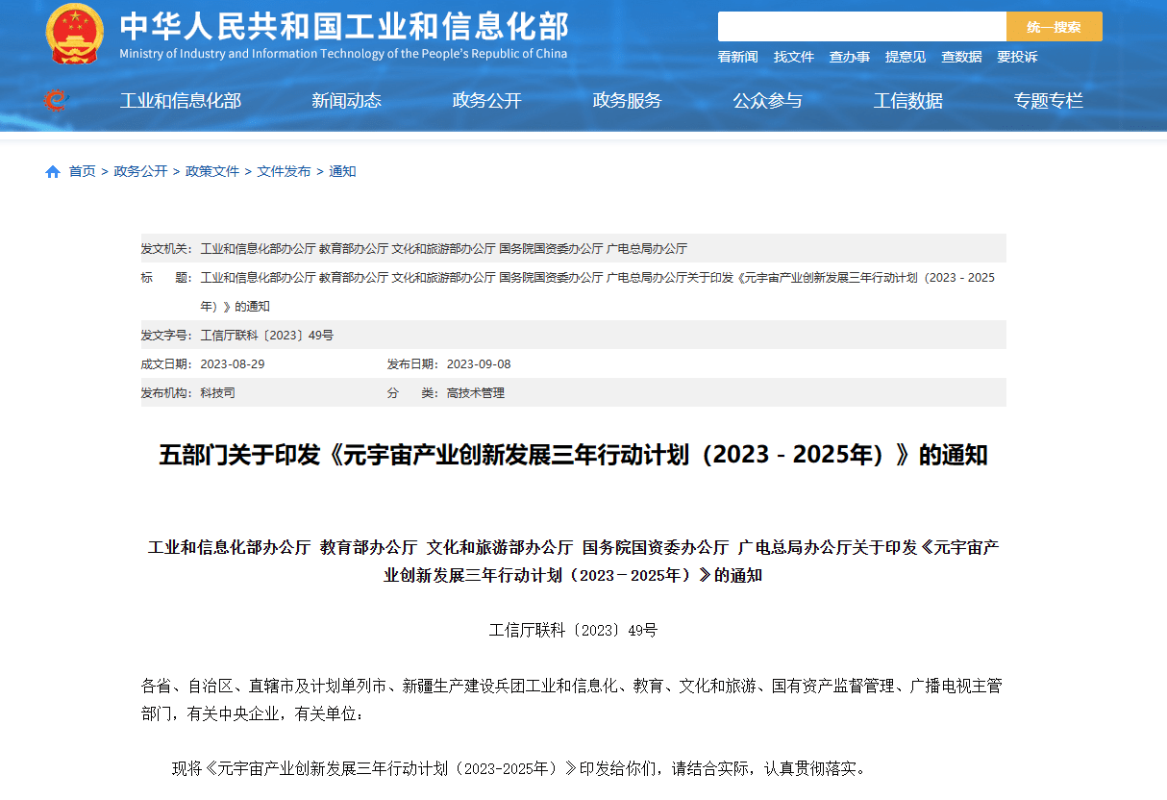Open the 政务服务 menu
The image size is (1167, 800).
[x=627, y=100]
